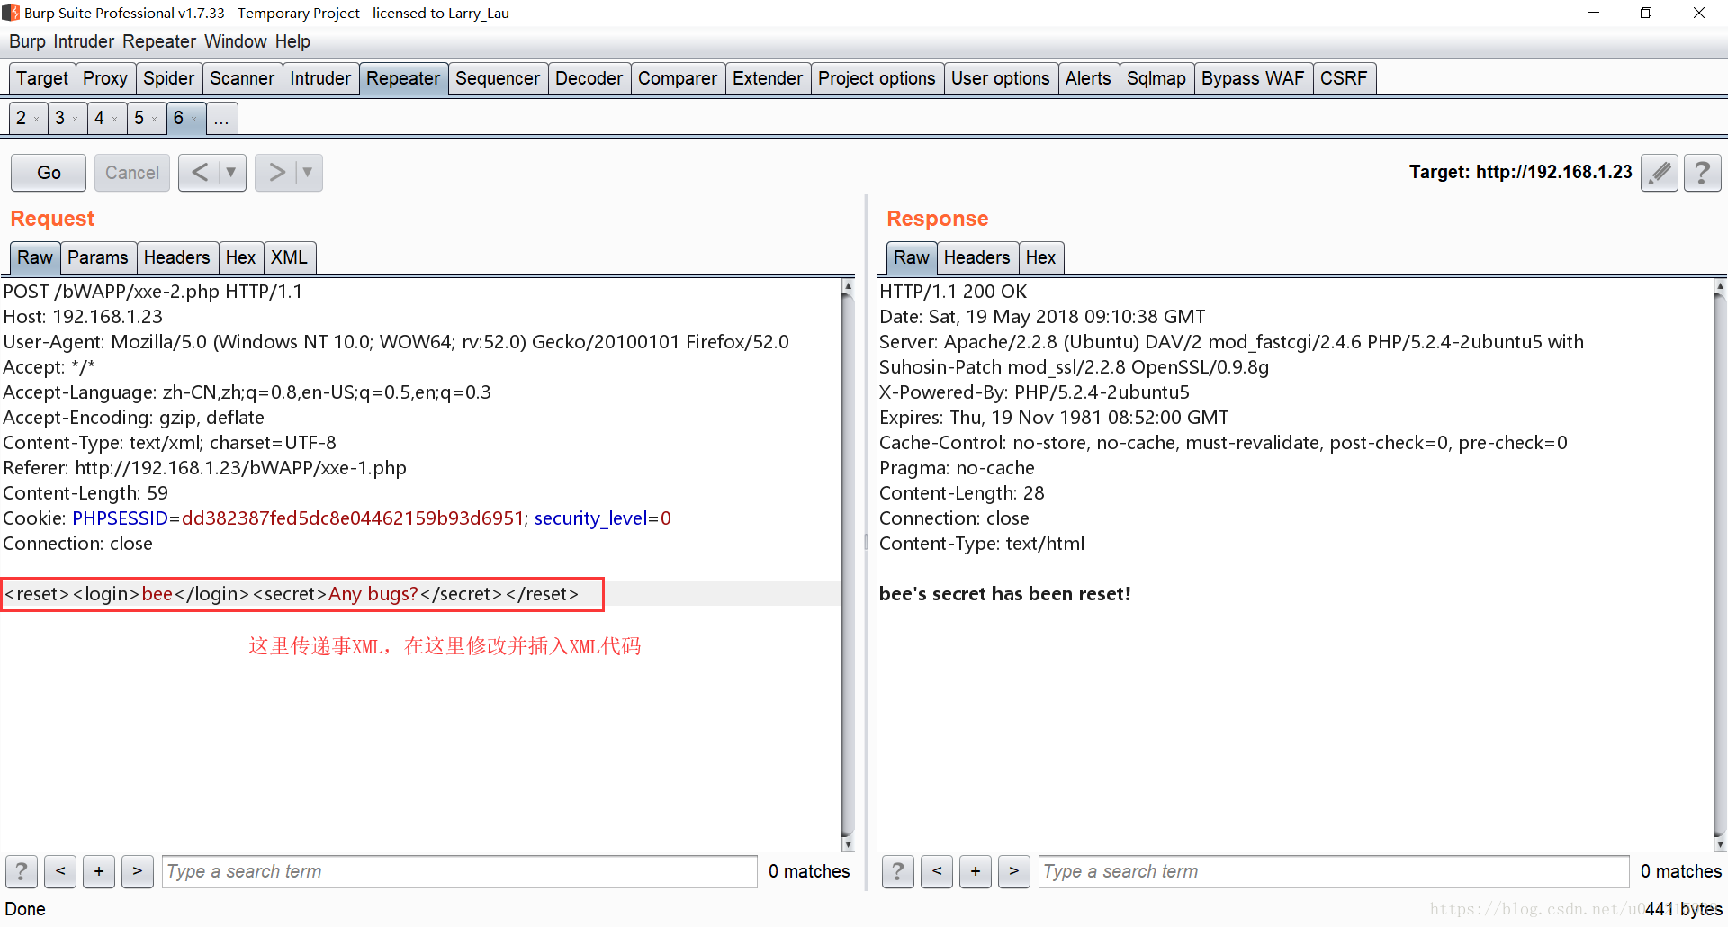Open request search options plus button
Screen dimensions: 1728x927
pos(99,871)
